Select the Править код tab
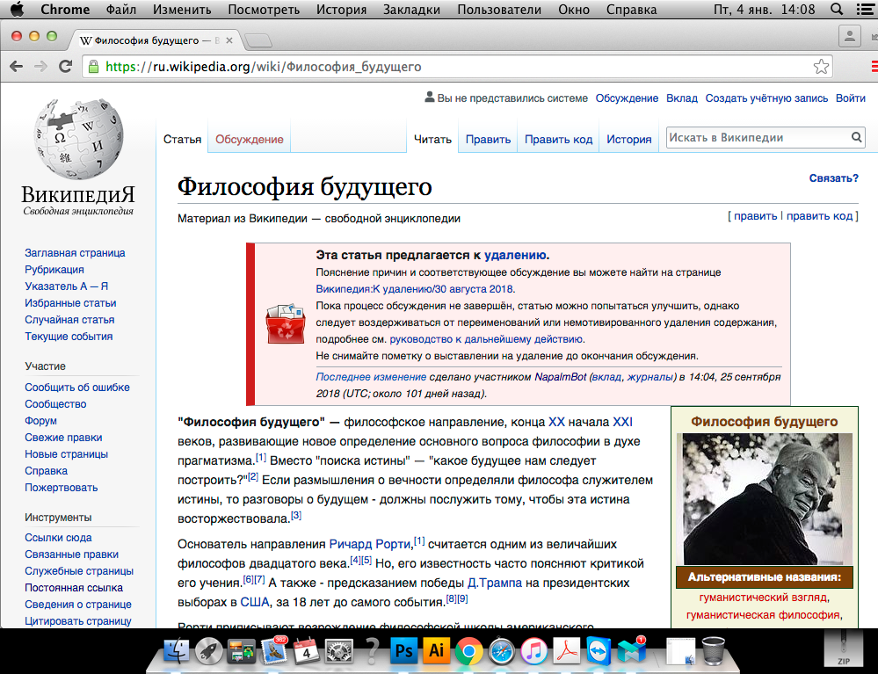The width and height of the screenshot is (878, 674). point(558,140)
